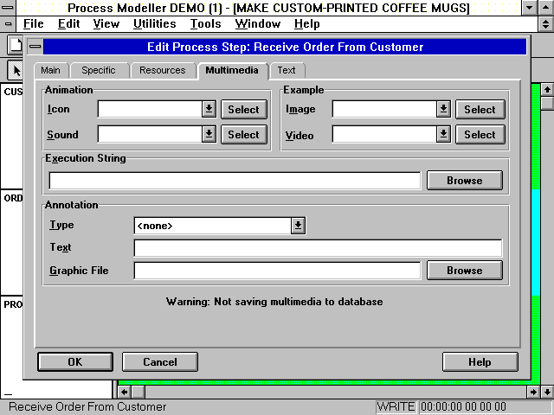Select the arrow pointer tool icon
Screen dimensions: 554x415
click(x=15, y=70)
